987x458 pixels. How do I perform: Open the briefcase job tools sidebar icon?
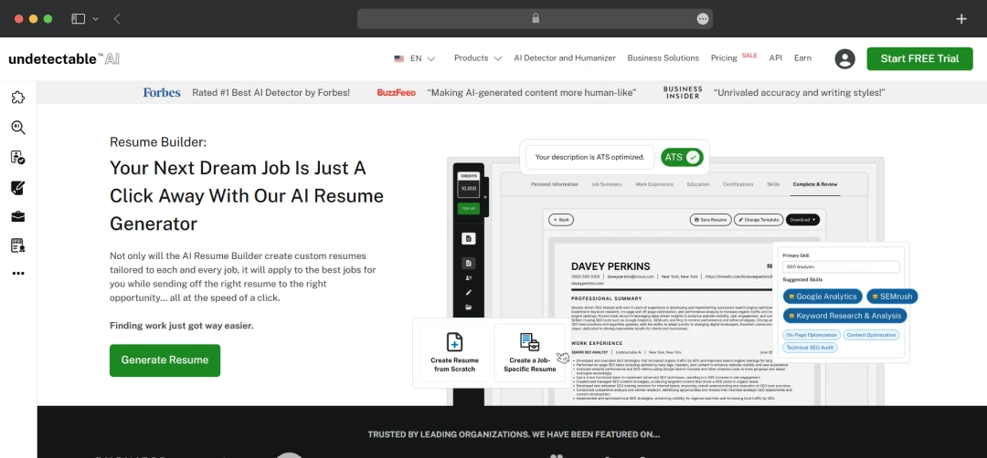tap(18, 217)
